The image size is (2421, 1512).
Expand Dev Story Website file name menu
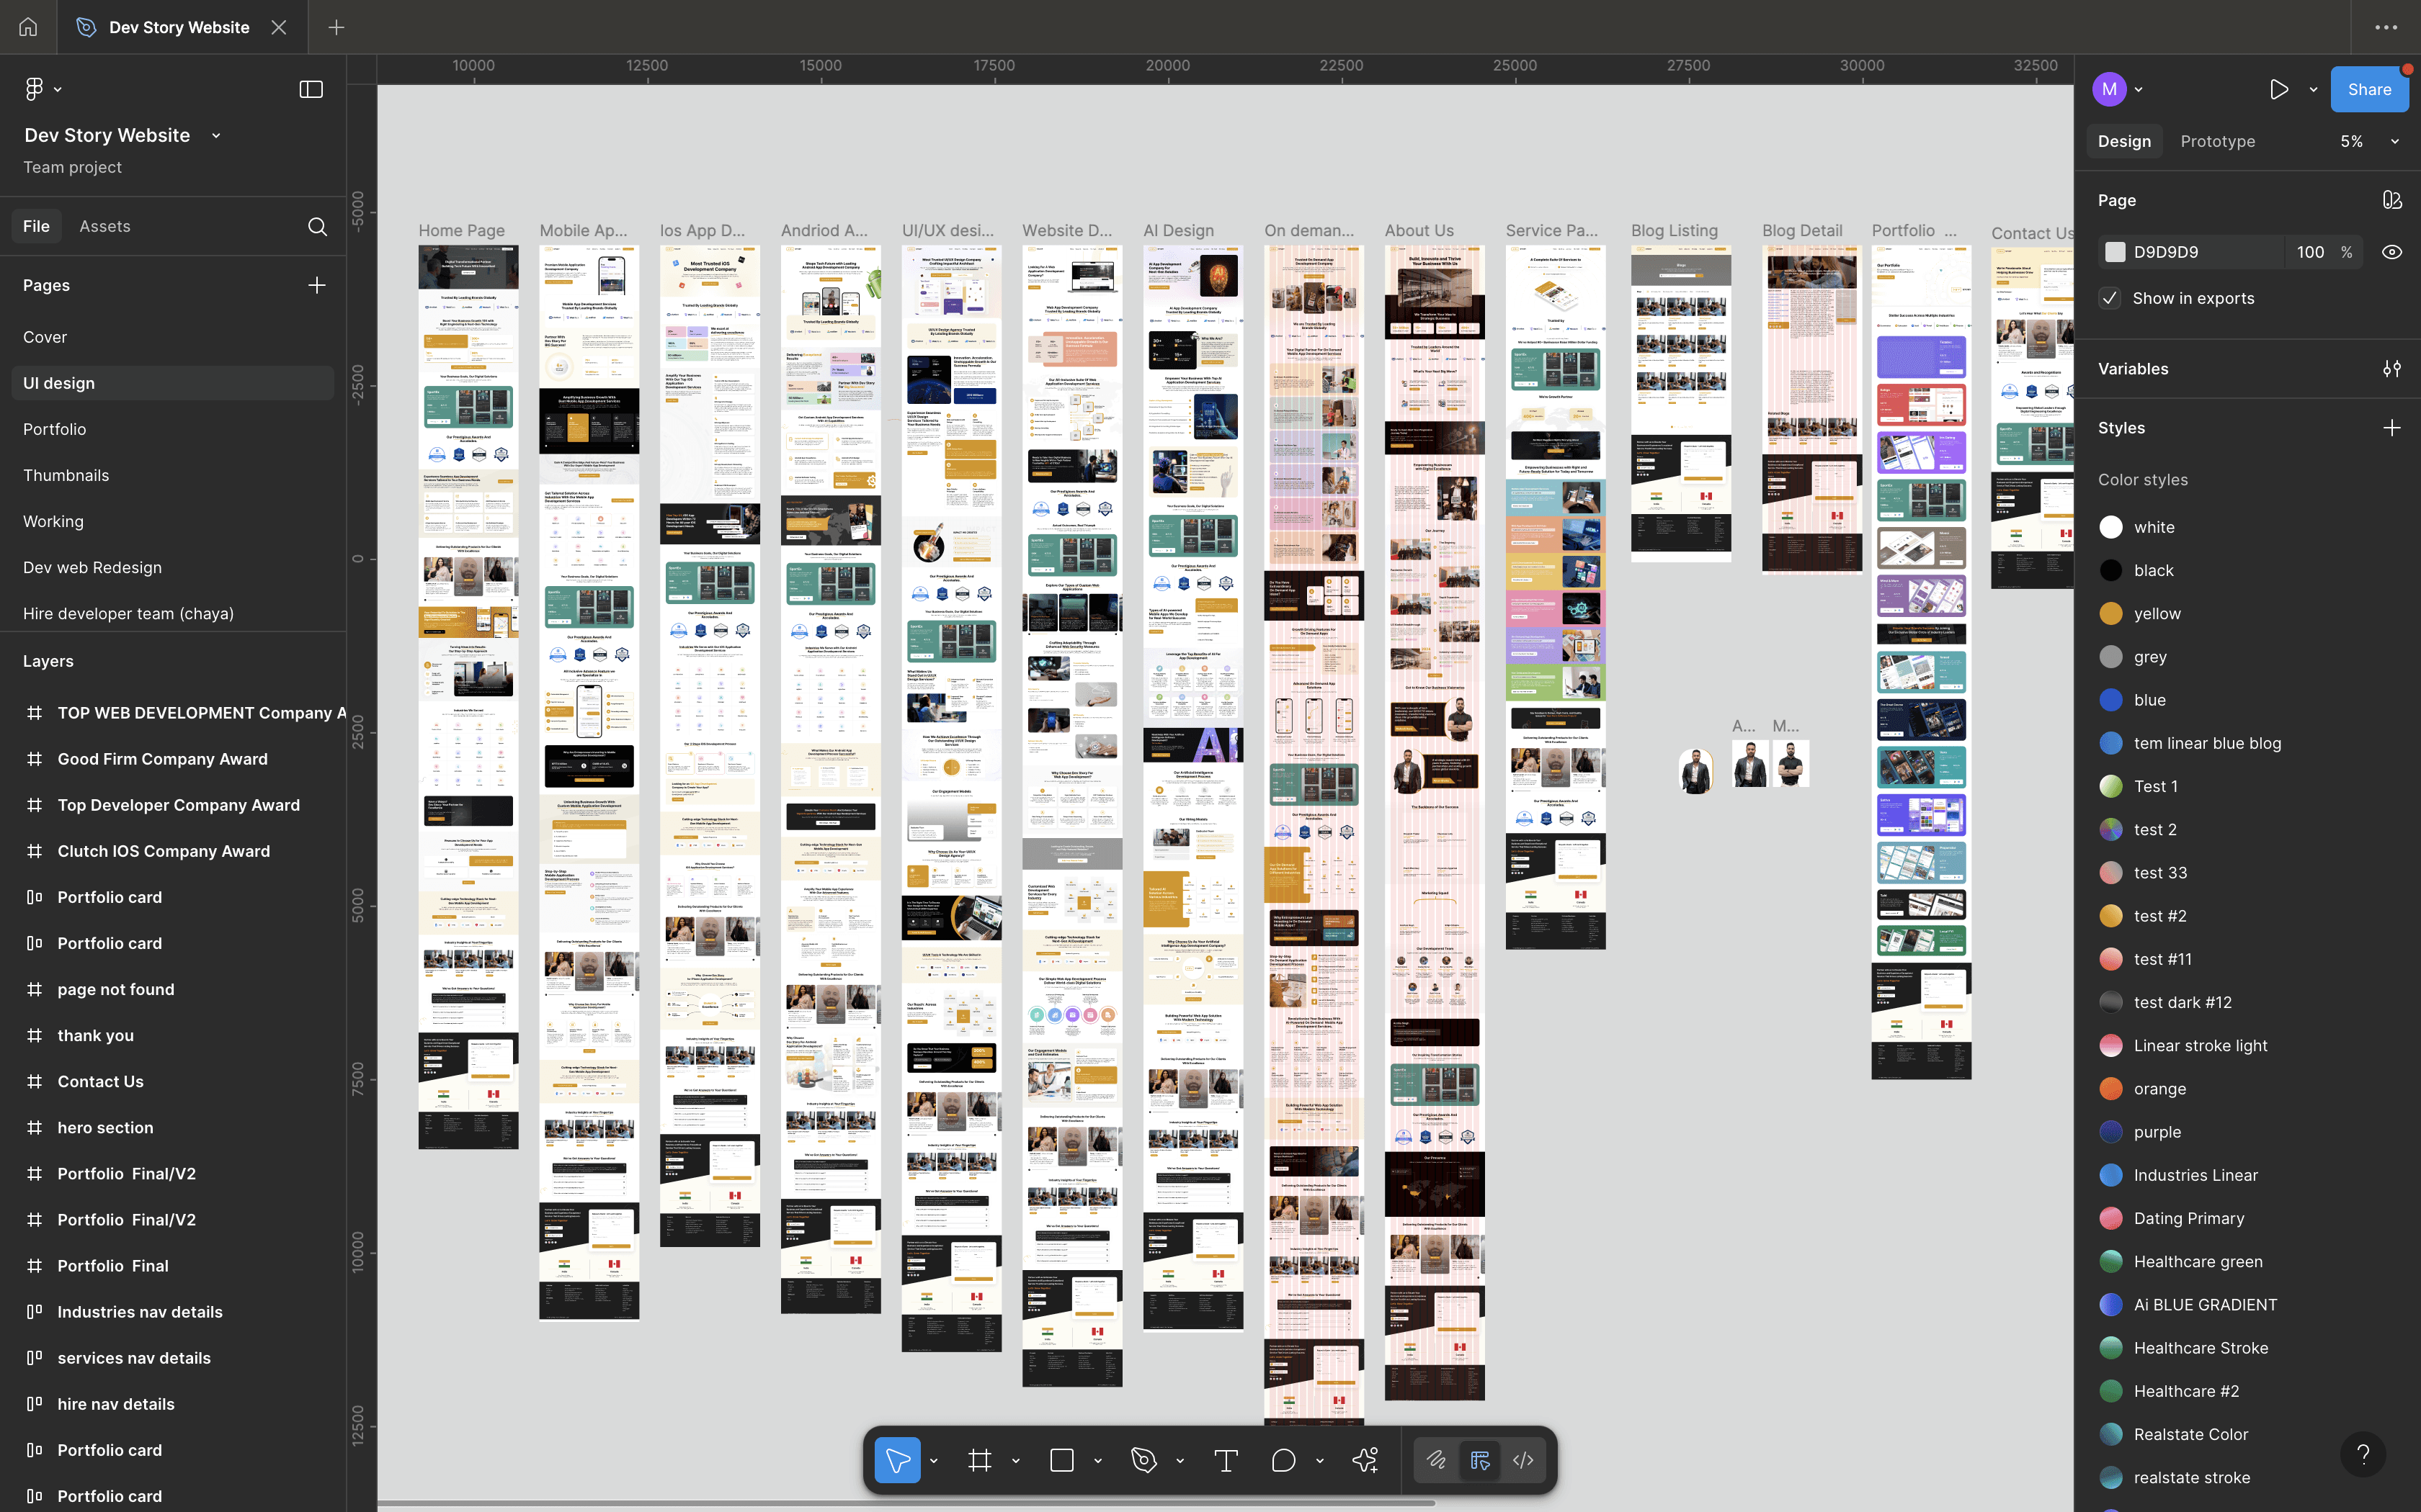216,136
